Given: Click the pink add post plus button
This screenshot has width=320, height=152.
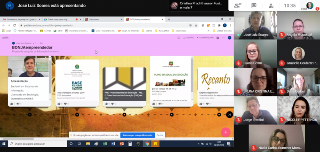Looking at the screenshot, I should (226, 133).
